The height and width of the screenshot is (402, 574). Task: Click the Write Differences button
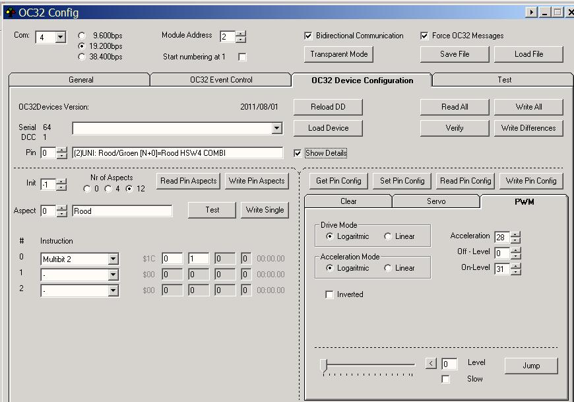coord(528,128)
